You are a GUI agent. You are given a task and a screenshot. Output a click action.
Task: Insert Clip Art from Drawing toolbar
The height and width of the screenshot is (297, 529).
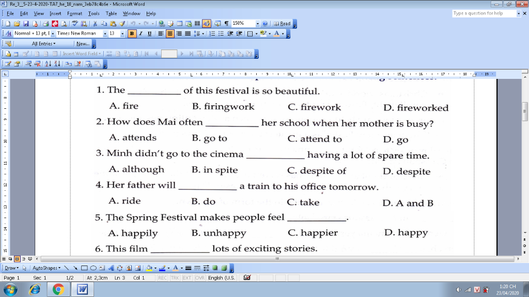pyautogui.click(x=129, y=268)
